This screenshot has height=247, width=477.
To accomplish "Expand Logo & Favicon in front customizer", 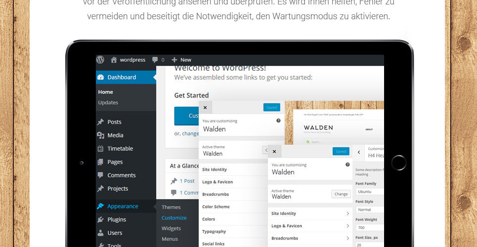I will point(310,226).
